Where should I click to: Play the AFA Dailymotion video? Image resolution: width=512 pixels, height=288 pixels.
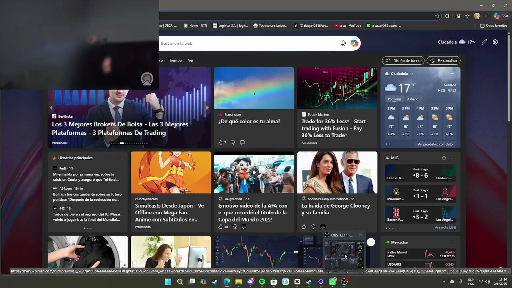254,172
